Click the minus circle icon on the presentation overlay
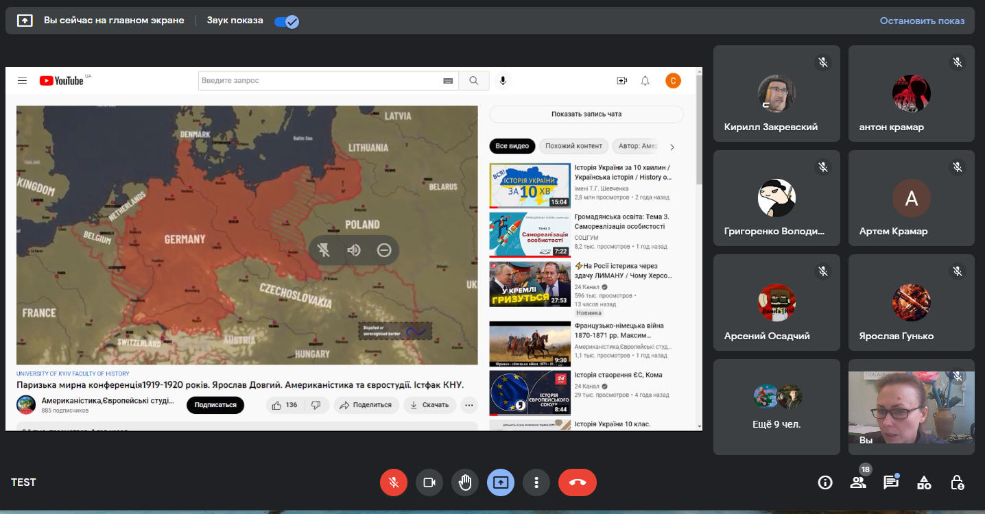This screenshot has width=985, height=514. (384, 250)
